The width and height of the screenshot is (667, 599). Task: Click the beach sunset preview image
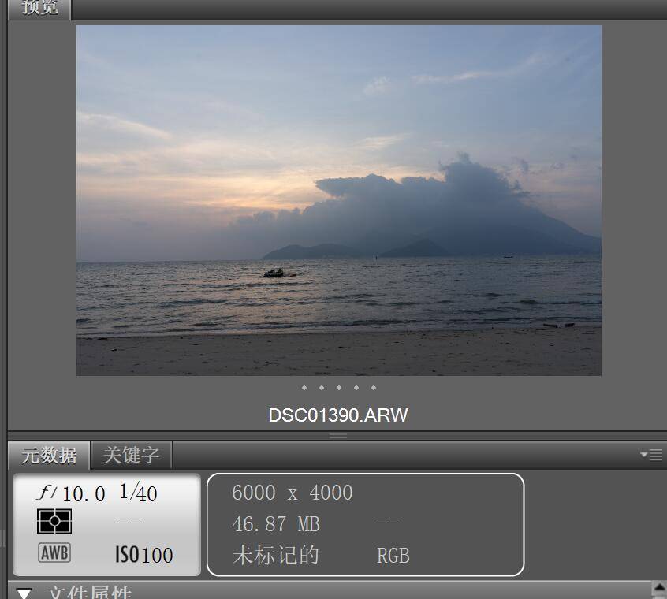pos(338,200)
